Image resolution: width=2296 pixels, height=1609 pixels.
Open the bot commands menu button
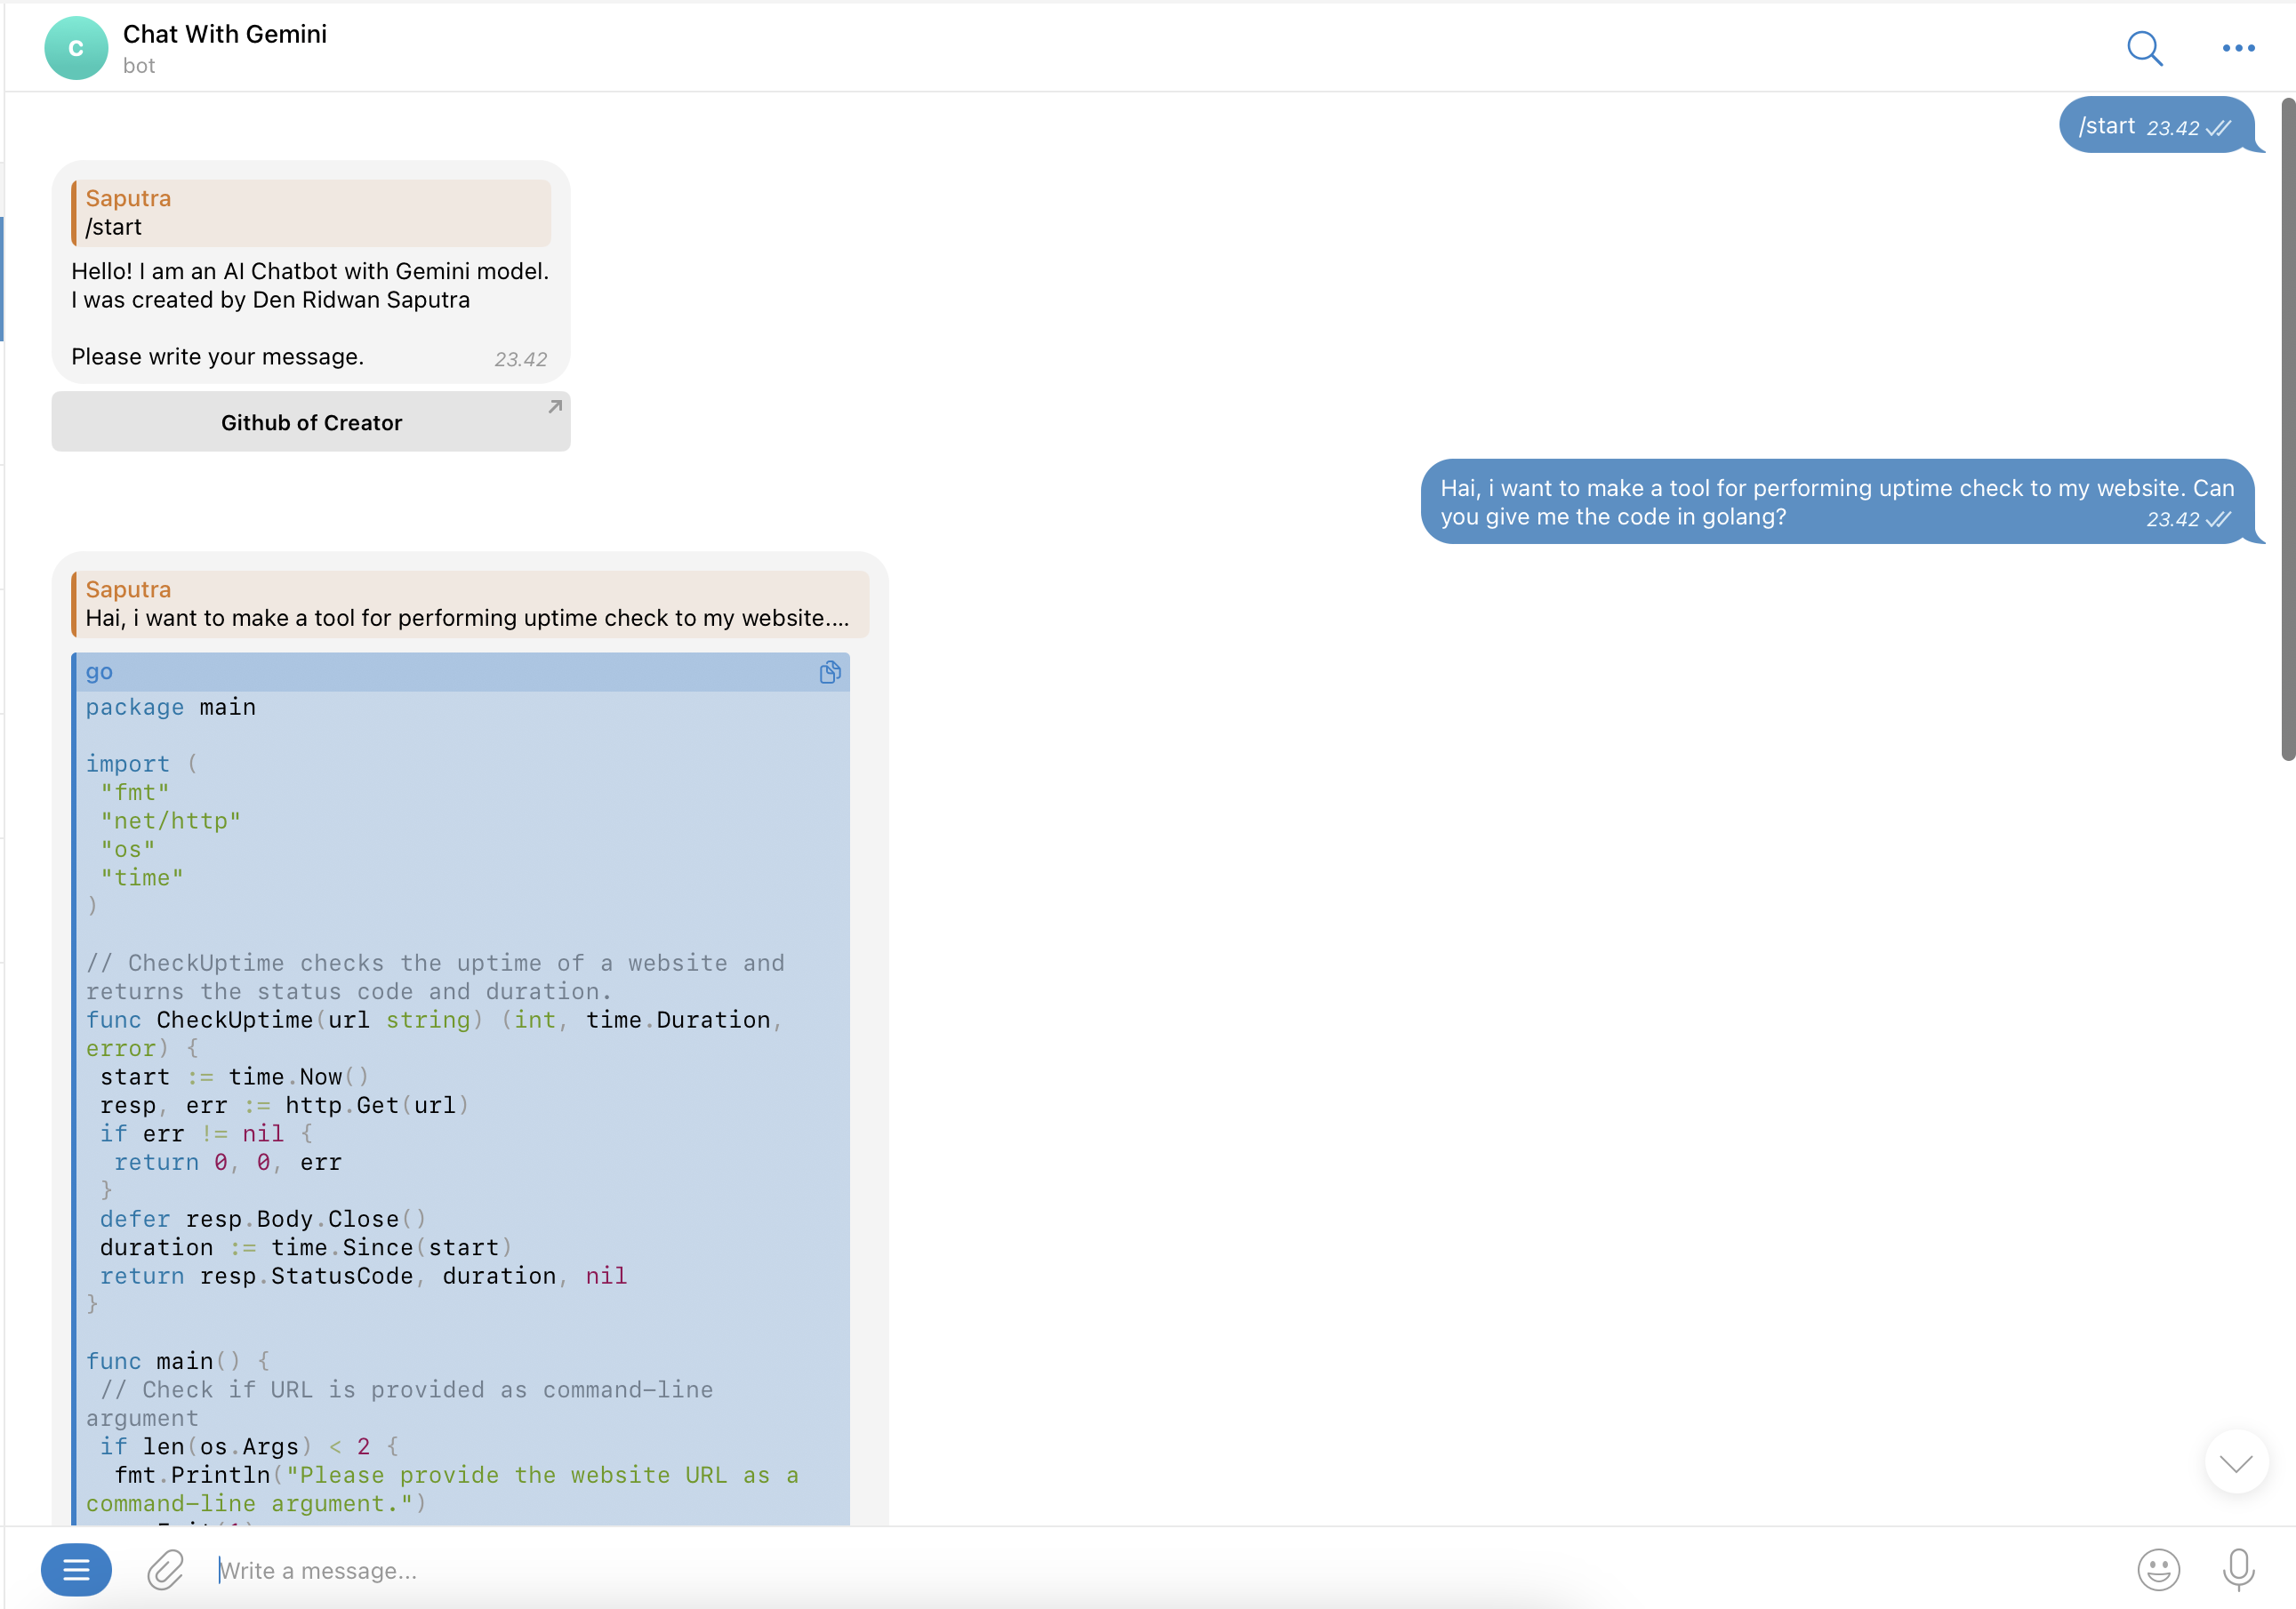[x=76, y=1570]
